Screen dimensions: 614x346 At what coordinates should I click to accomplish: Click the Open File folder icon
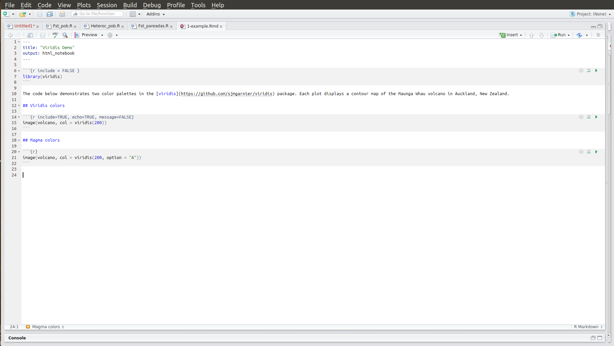tap(22, 14)
